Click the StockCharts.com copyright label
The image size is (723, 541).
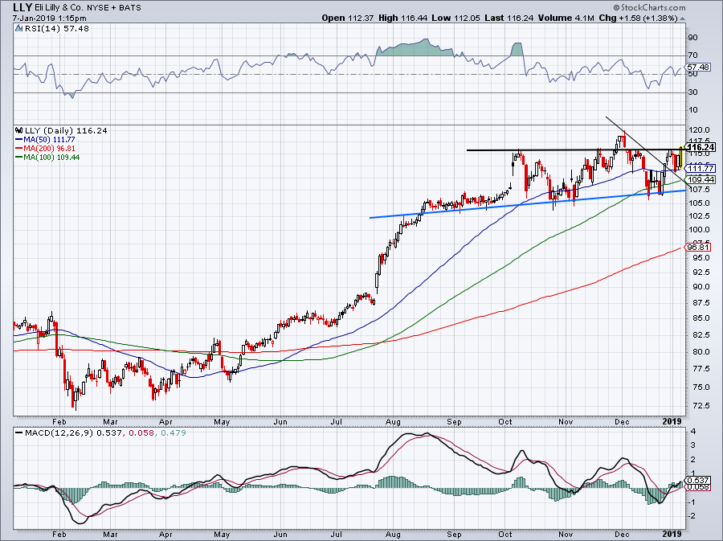[649, 7]
